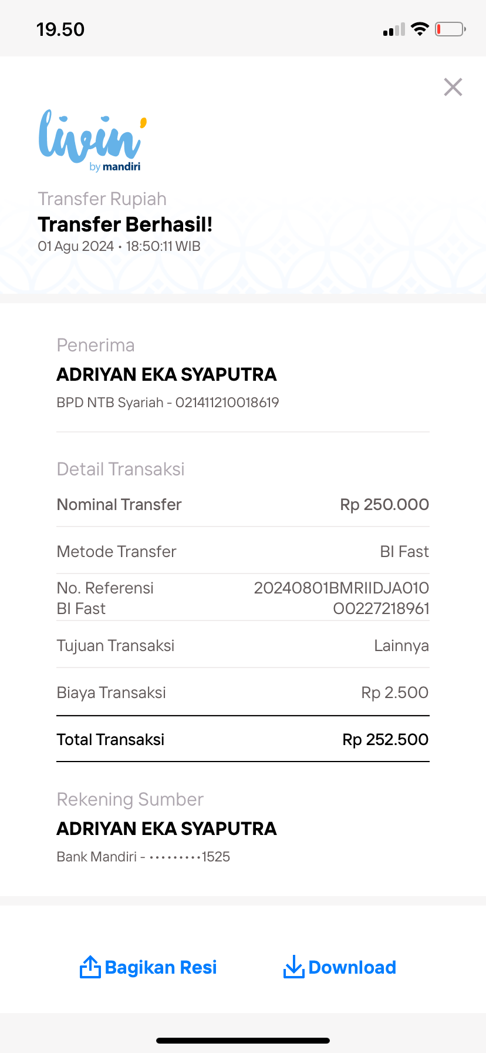Tap the download arrow icon
This screenshot has width=486, height=1053.
293,967
